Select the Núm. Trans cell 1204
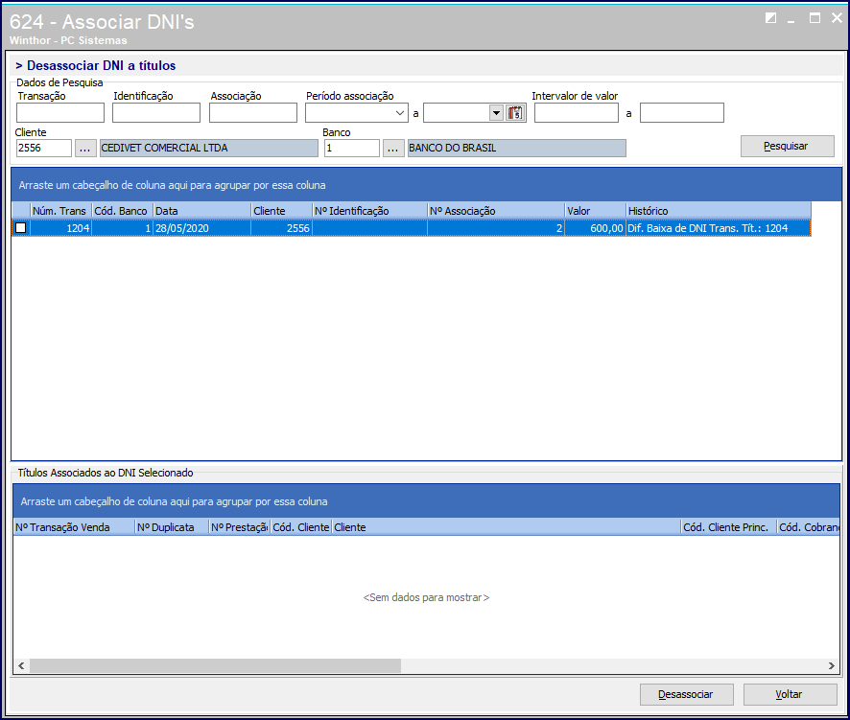 (60, 228)
